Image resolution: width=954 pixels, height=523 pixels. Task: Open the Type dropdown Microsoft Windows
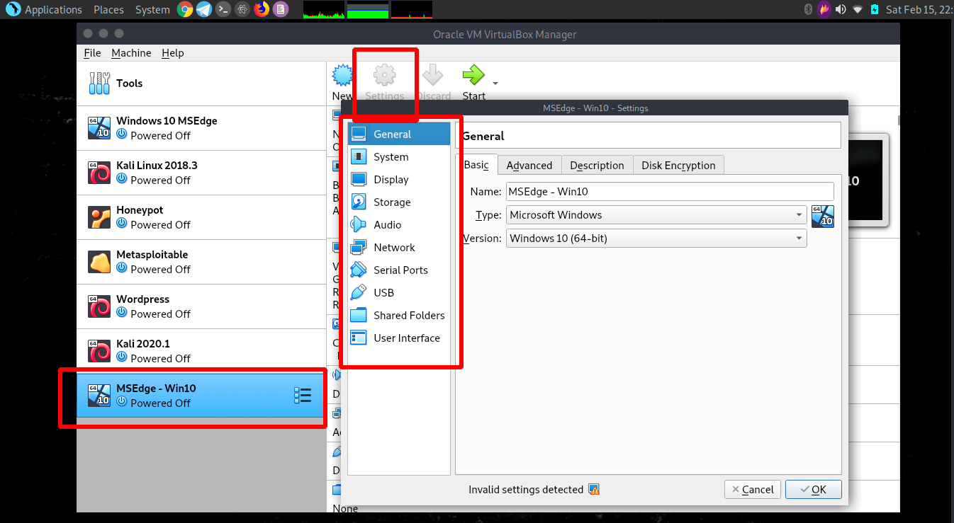pos(656,215)
